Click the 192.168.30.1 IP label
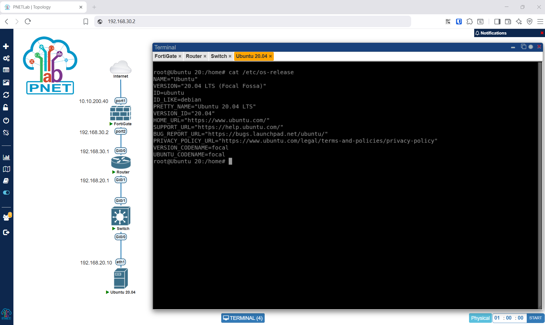 tap(94, 152)
